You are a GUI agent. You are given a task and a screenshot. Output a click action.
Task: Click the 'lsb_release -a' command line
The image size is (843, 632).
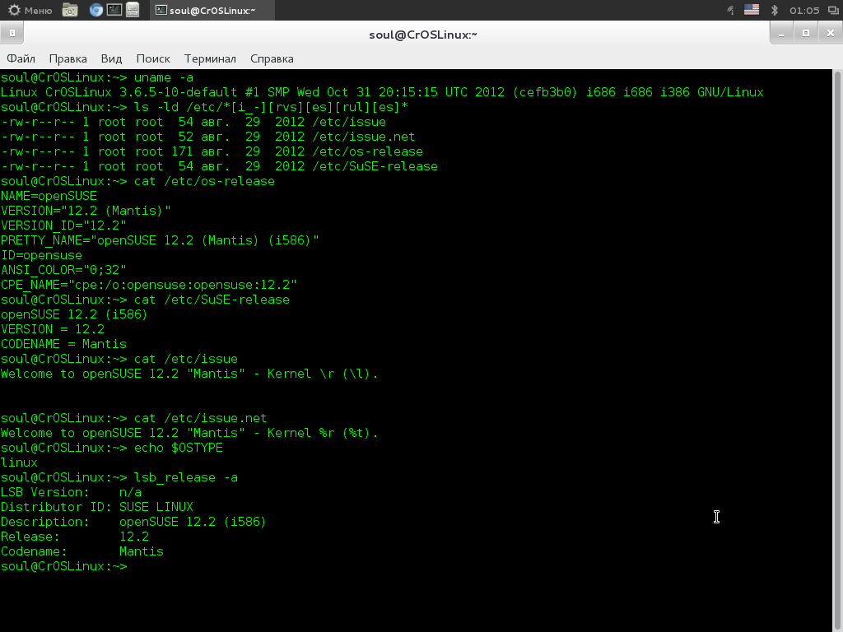click(119, 477)
